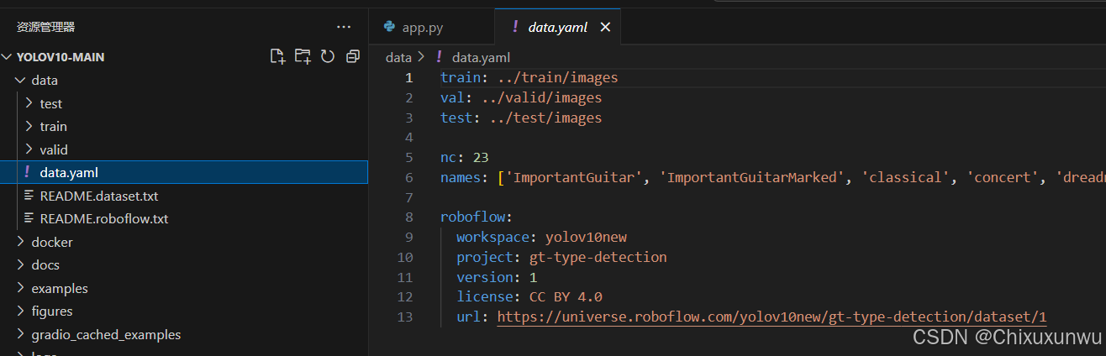
Task: Collapse all folders in explorer
Action: coord(353,56)
